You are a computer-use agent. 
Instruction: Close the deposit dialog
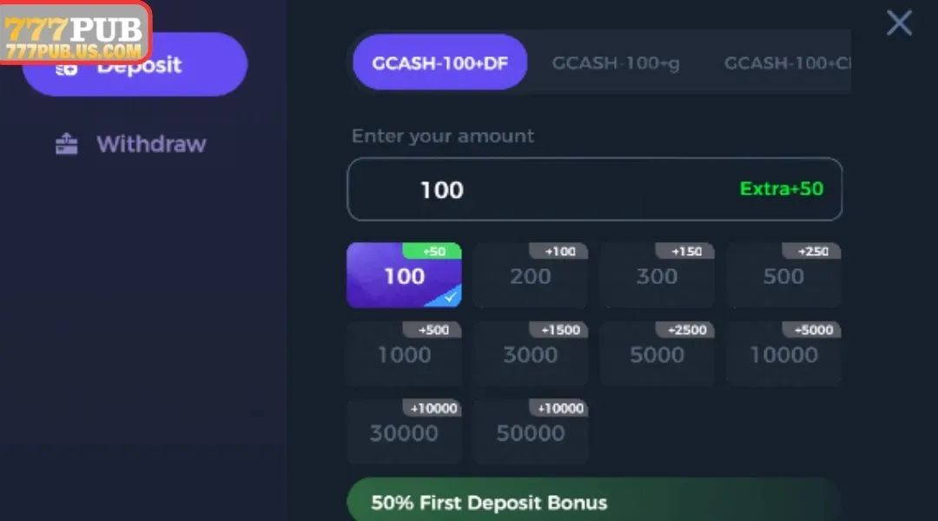coord(899,23)
